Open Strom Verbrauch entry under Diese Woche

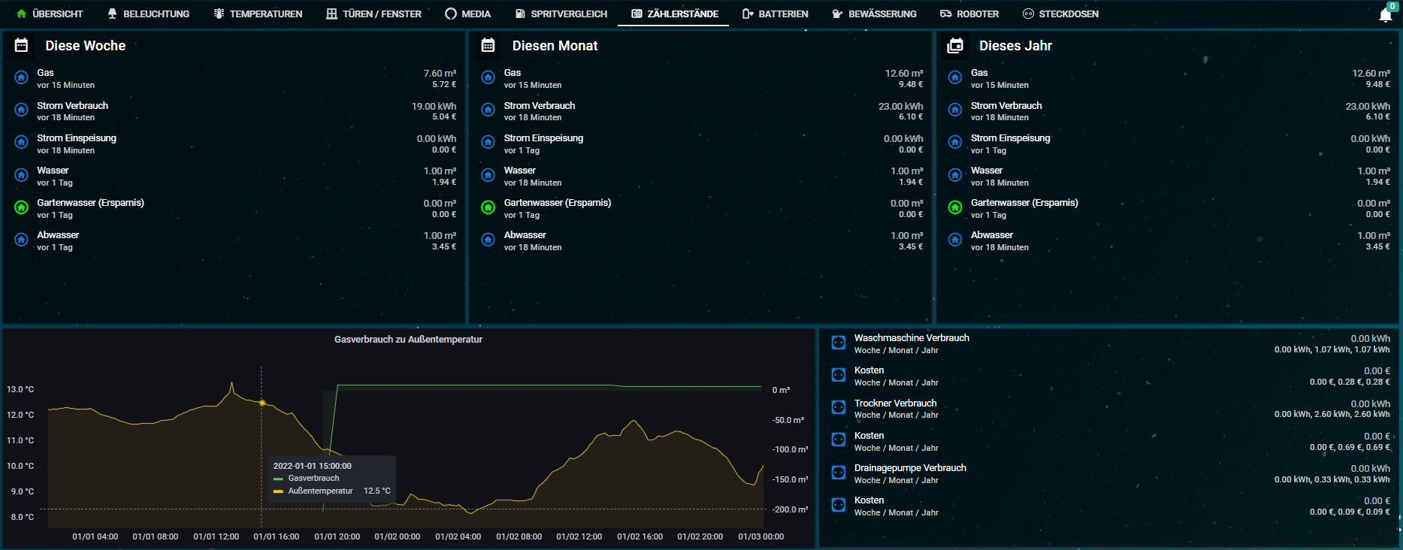click(x=234, y=110)
